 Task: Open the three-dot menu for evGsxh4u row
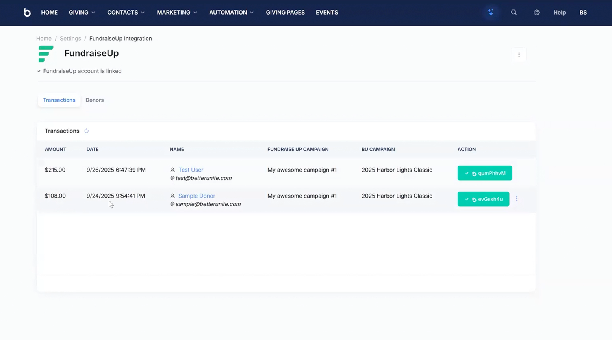pyautogui.click(x=517, y=199)
